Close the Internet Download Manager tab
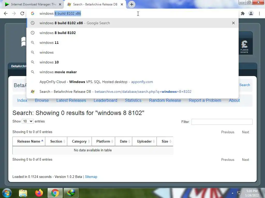This screenshot has width=265, height=198. (x=60, y=4)
